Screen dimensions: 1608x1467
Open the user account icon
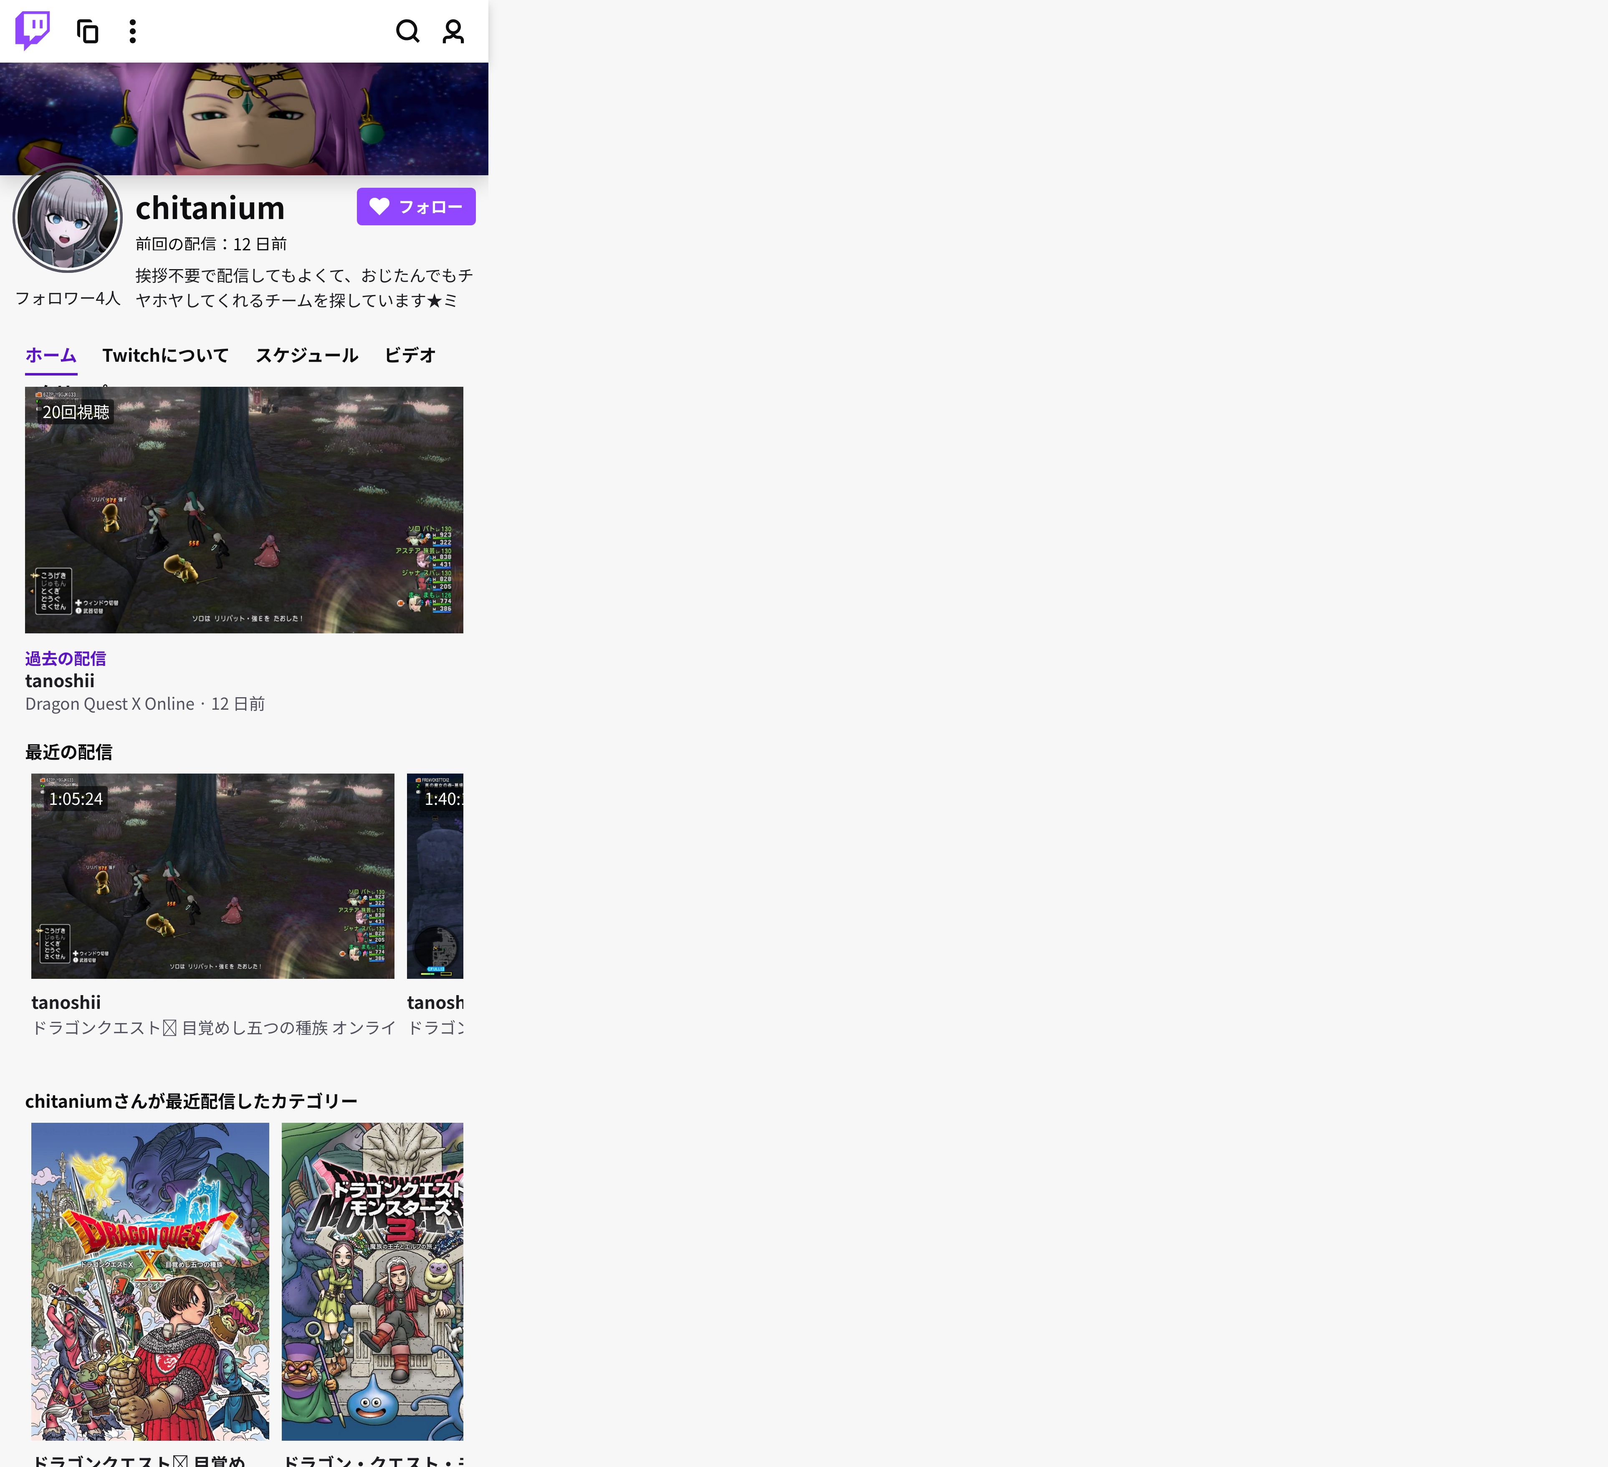453,31
